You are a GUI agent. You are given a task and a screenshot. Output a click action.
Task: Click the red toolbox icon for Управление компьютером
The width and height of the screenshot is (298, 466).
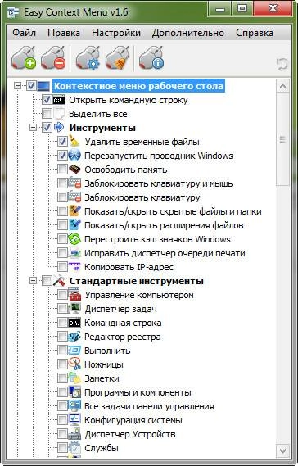coord(74,294)
